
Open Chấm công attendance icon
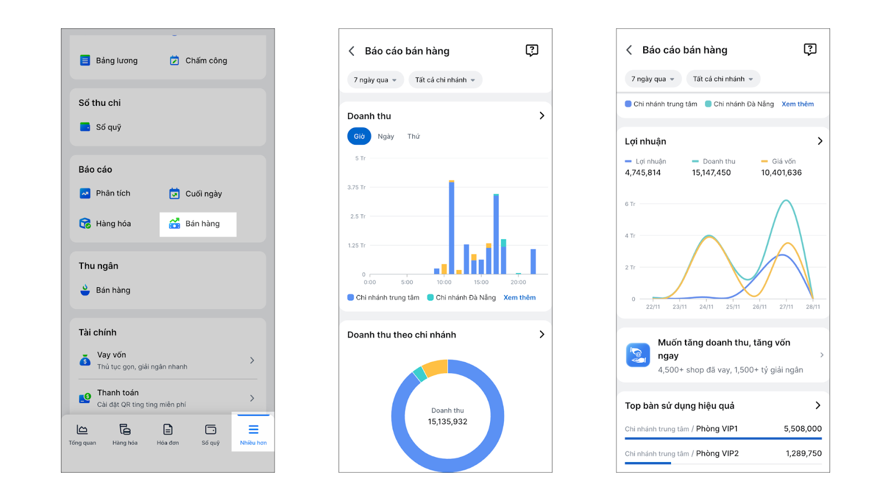pyautogui.click(x=174, y=60)
